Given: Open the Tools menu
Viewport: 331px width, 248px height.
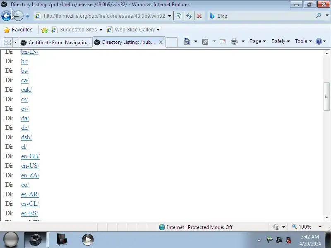Looking at the screenshot, I should (303, 41).
